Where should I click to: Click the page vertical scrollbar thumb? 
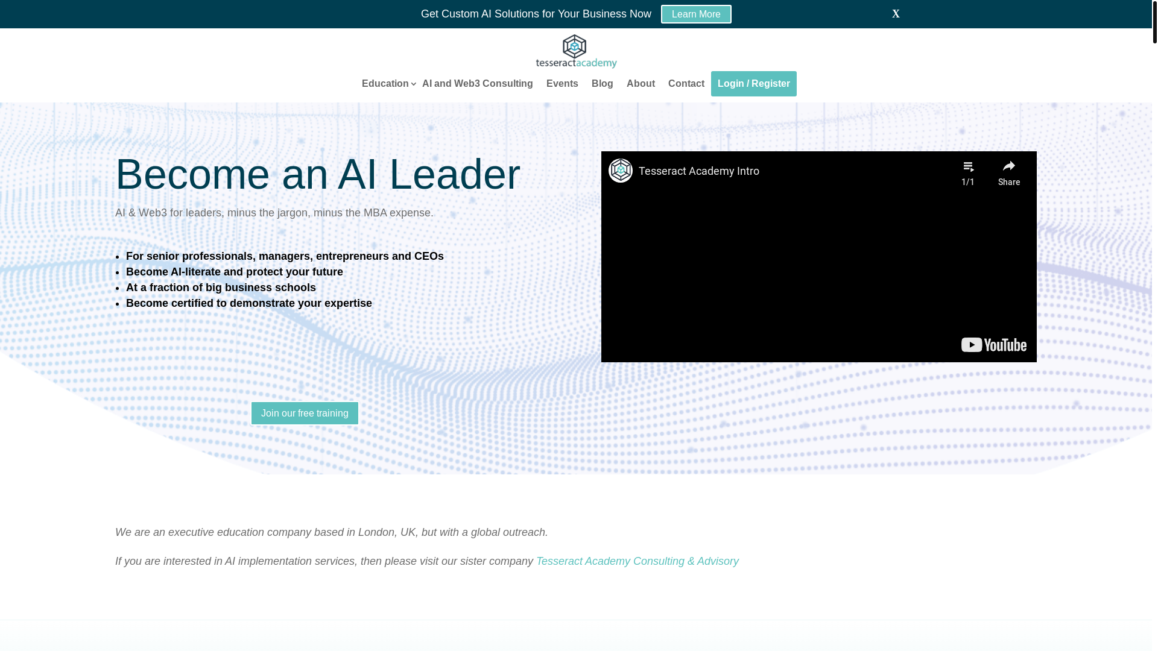[1154, 22]
